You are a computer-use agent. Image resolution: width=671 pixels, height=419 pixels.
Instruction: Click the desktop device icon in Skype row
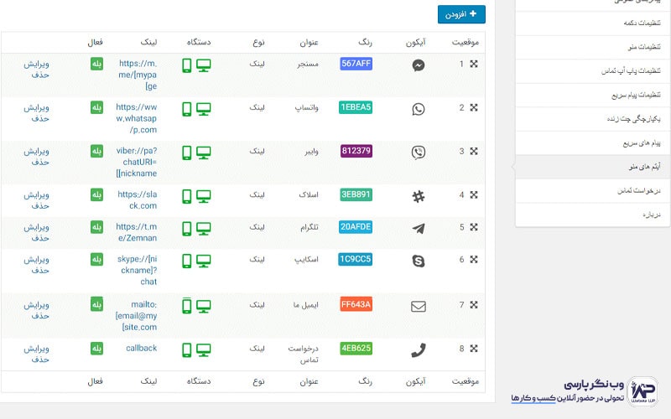[x=203, y=261]
